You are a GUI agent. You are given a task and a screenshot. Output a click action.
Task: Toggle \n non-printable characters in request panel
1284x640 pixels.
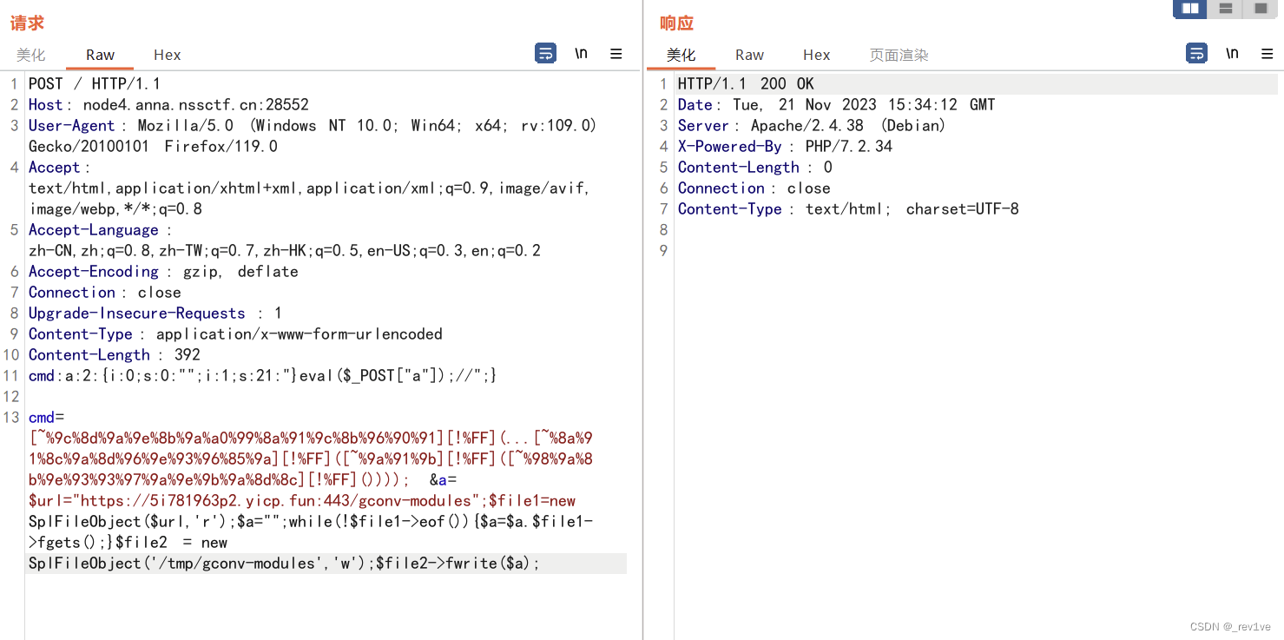(x=581, y=54)
